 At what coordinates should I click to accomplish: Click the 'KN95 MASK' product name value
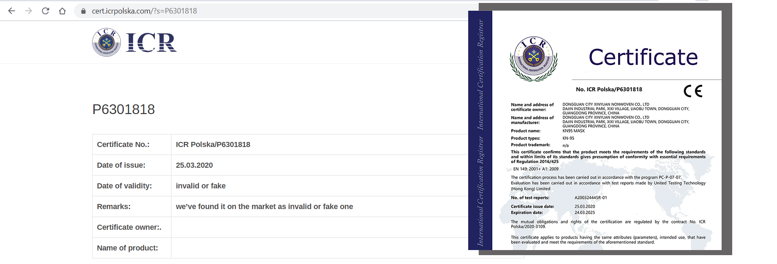[x=573, y=131]
